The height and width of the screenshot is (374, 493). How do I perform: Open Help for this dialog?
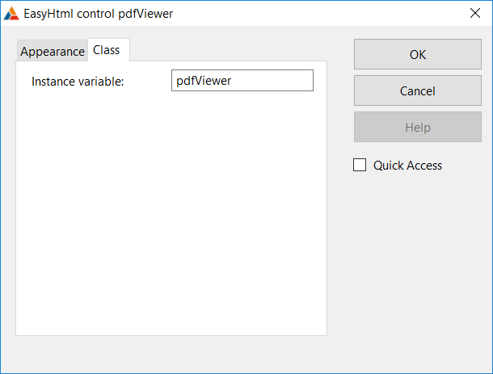click(418, 127)
